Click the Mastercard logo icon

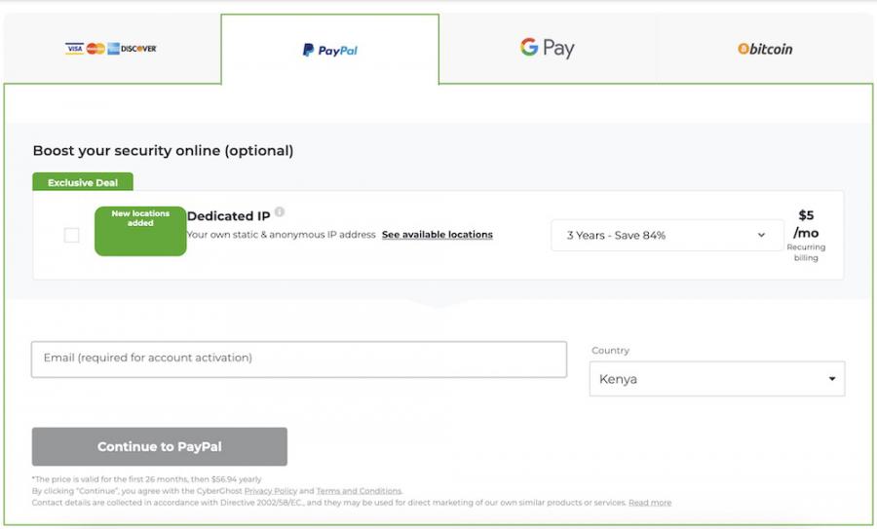pos(95,49)
